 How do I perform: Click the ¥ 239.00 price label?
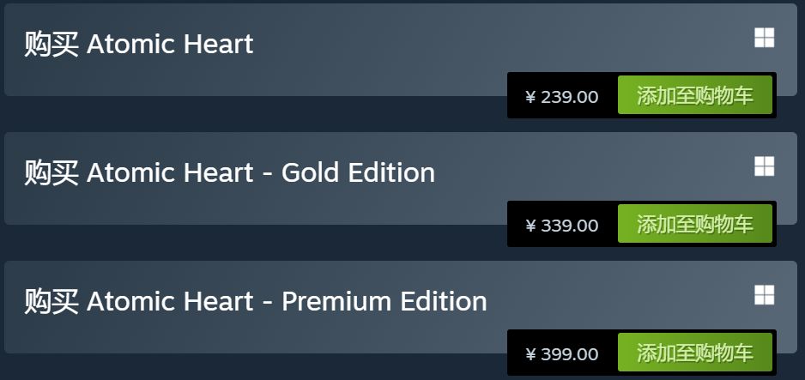tap(562, 96)
